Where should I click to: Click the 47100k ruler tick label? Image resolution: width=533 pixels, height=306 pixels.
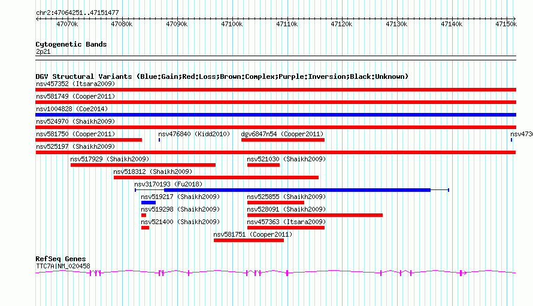[232, 24]
